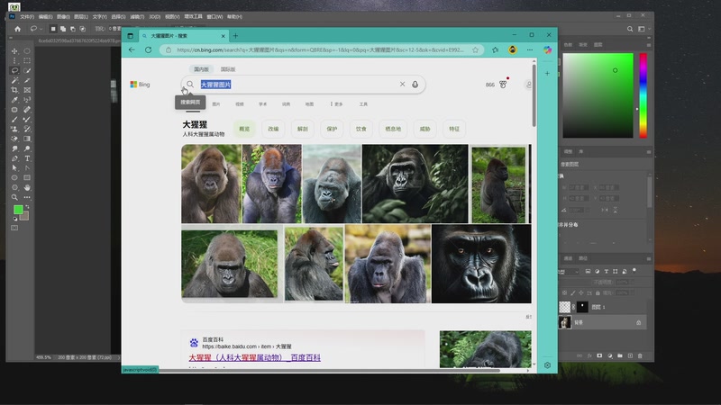This screenshot has height=405, width=721.
Task: Open the Bing 地图 (Maps) tab
Action: tap(309, 104)
